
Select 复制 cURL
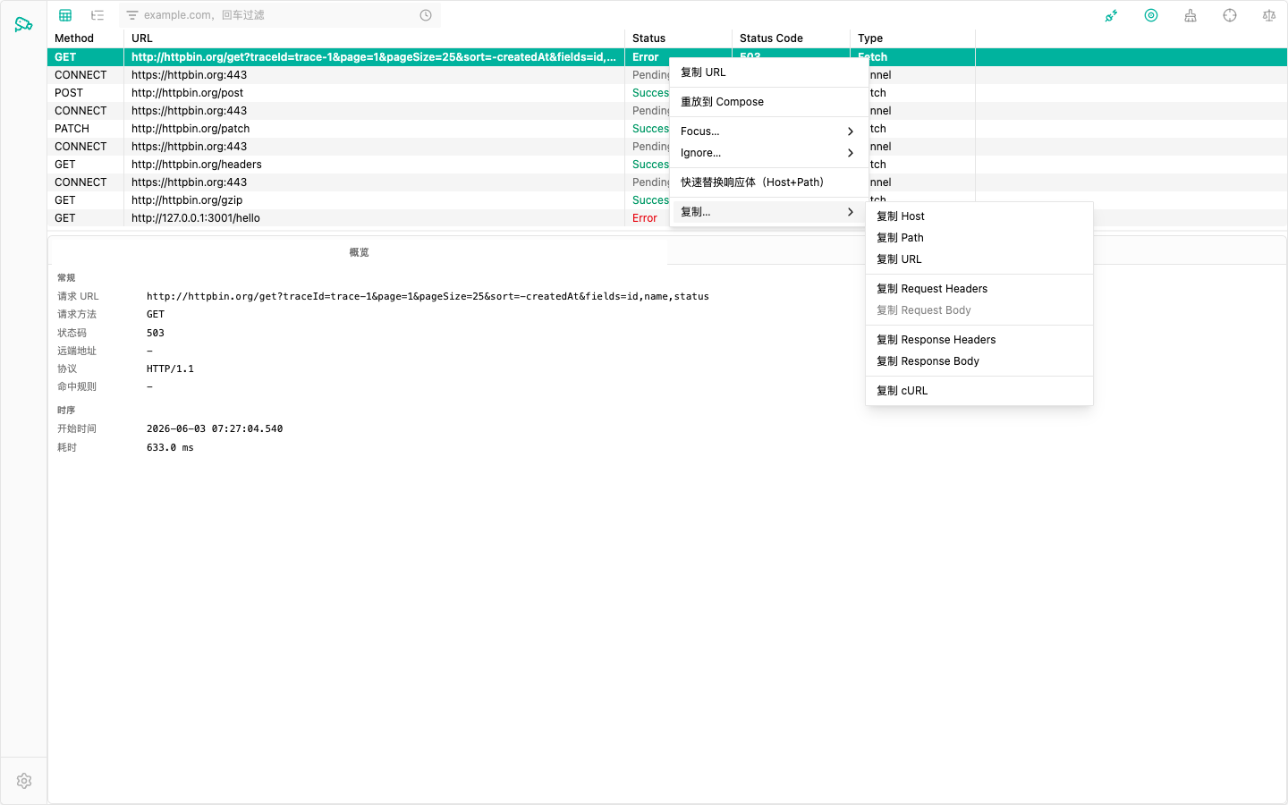pyautogui.click(x=979, y=391)
